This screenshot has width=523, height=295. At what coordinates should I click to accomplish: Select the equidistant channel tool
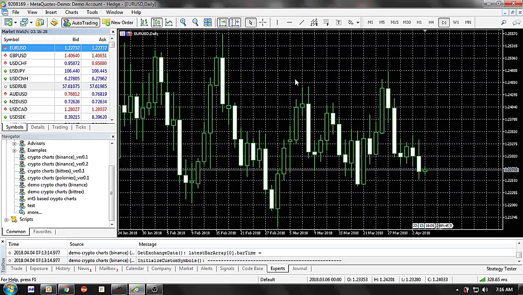pyautogui.click(x=314, y=23)
